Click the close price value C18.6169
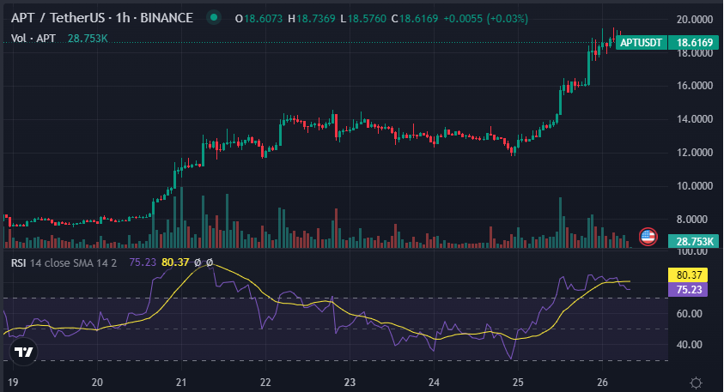 tap(415, 19)
